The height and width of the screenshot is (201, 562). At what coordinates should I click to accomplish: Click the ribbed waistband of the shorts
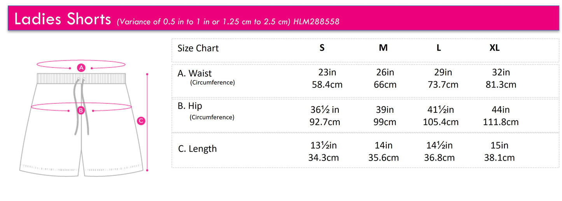81,78
